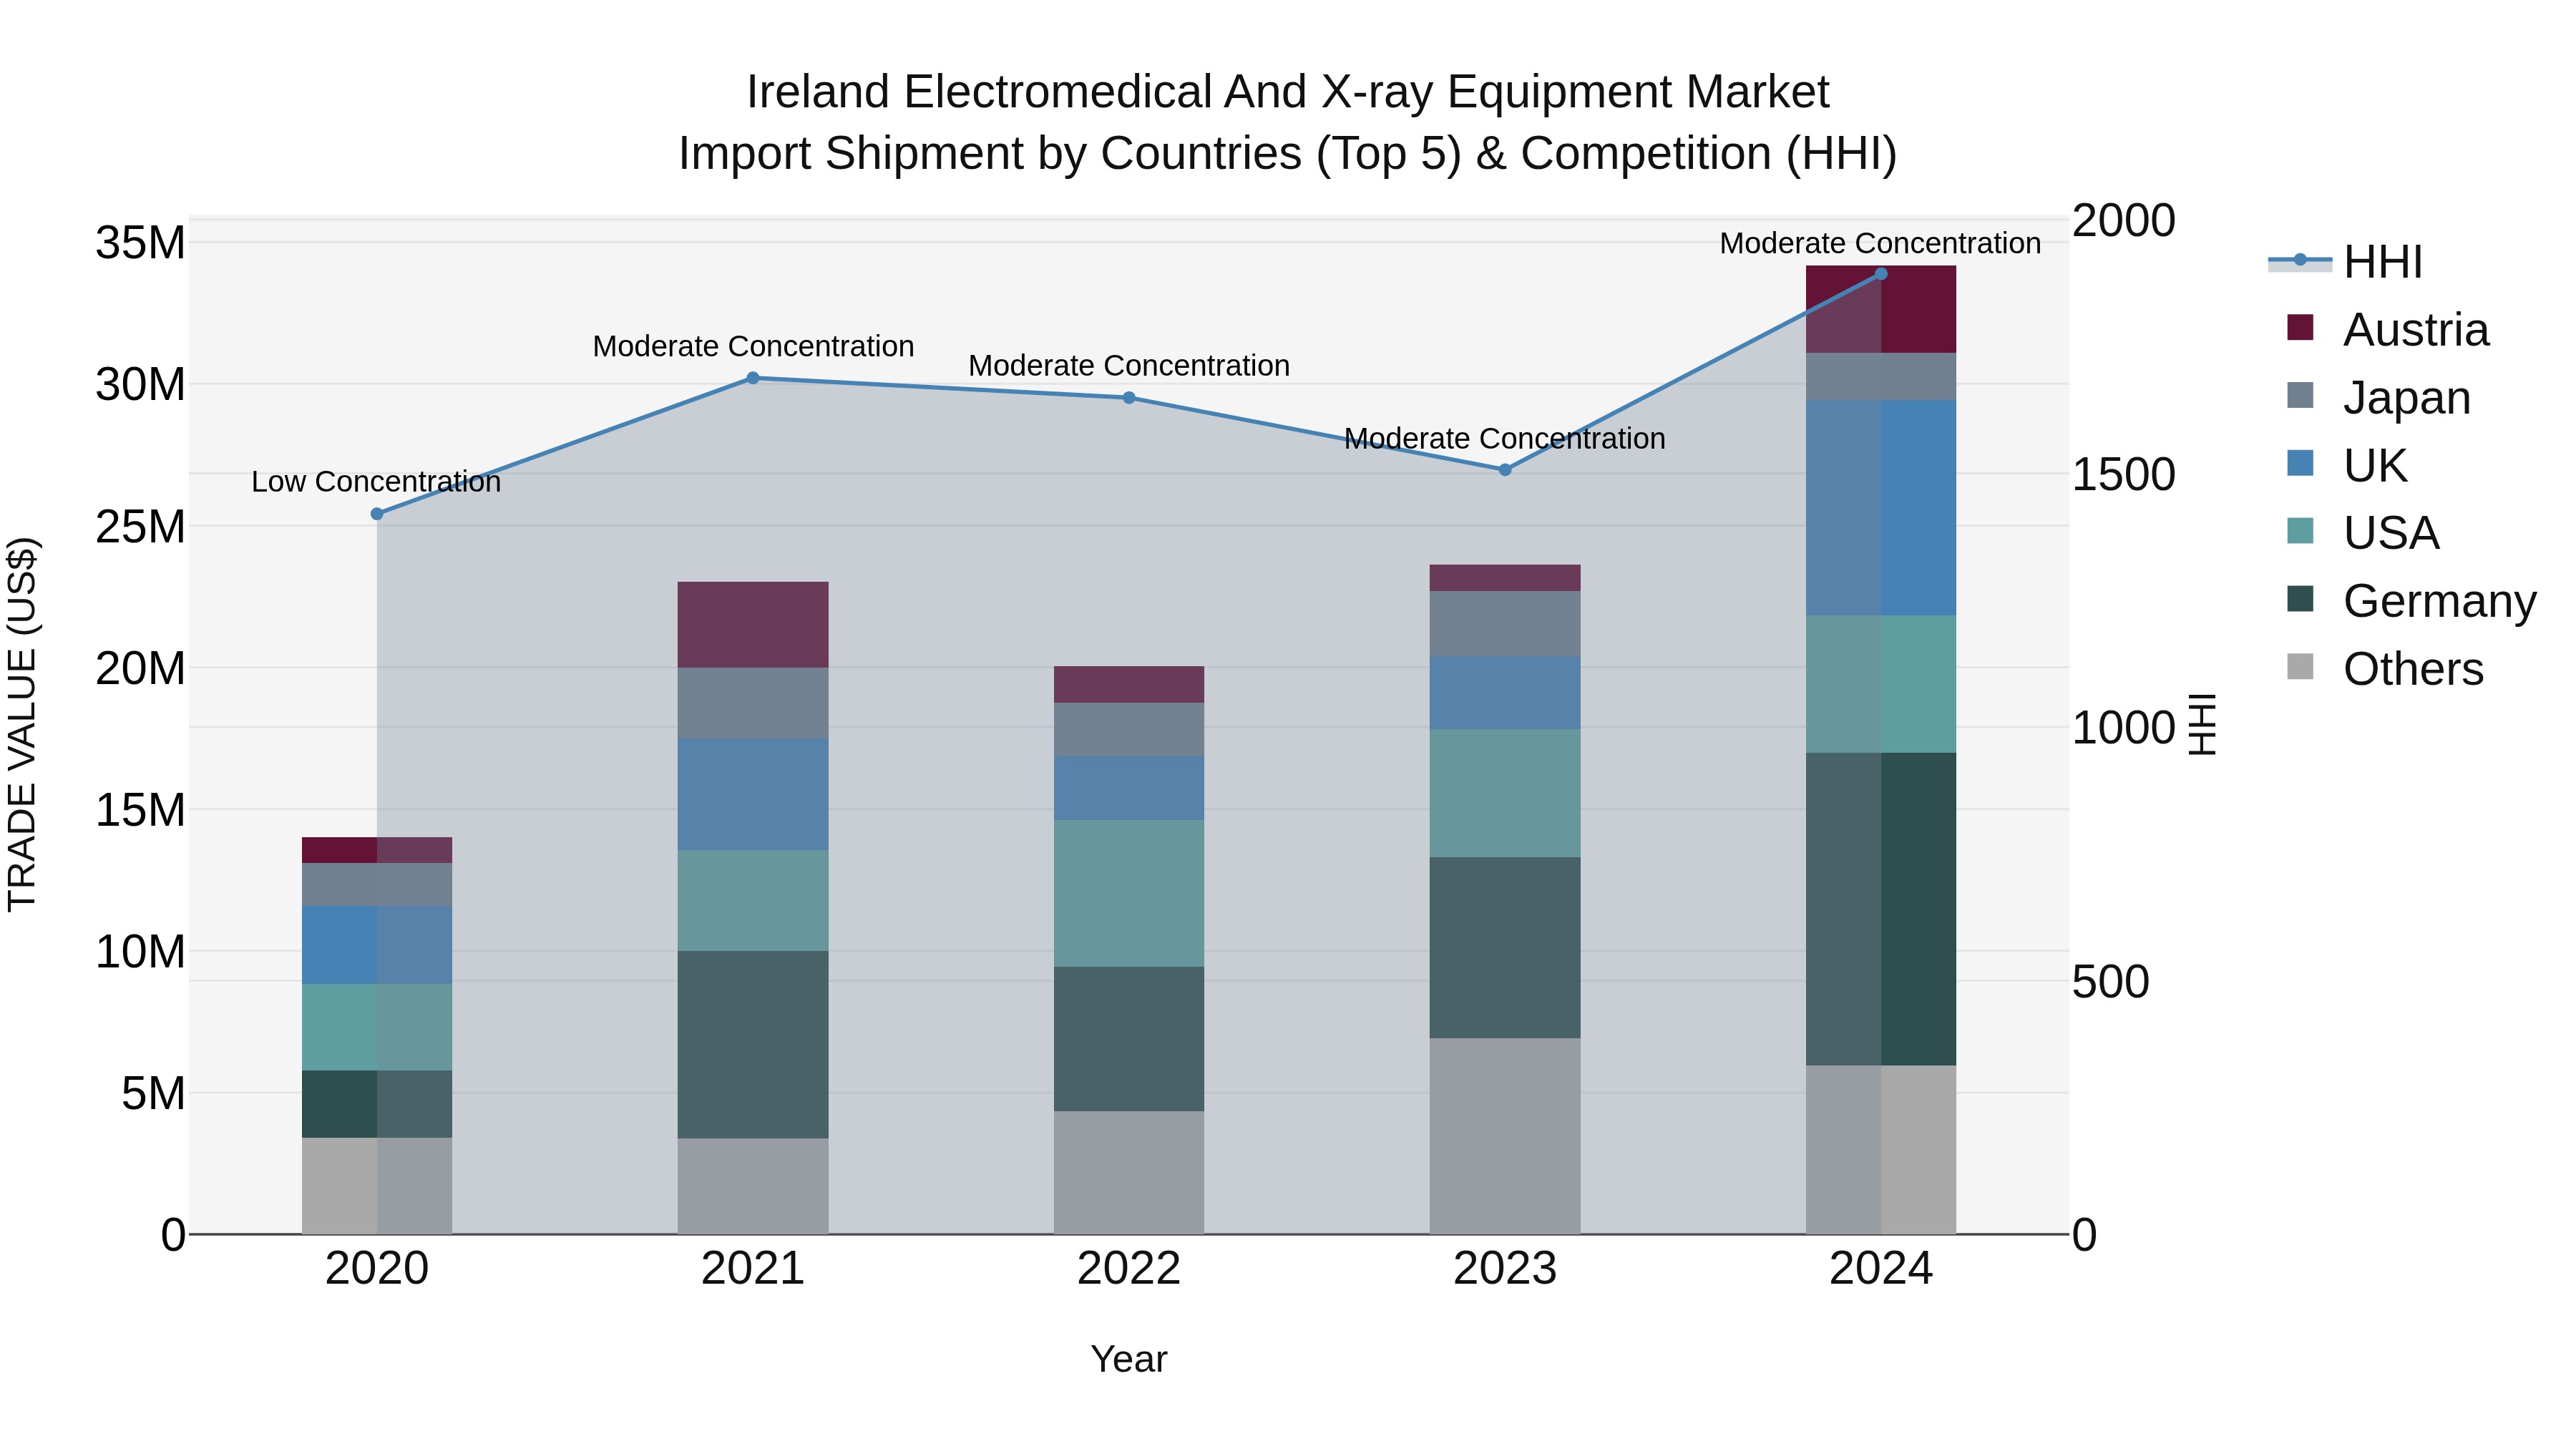Click the Moderate Concentration label above 2021
Image resolution: width=2576 pixels, height=1449 pixels.
click(753, 347)
